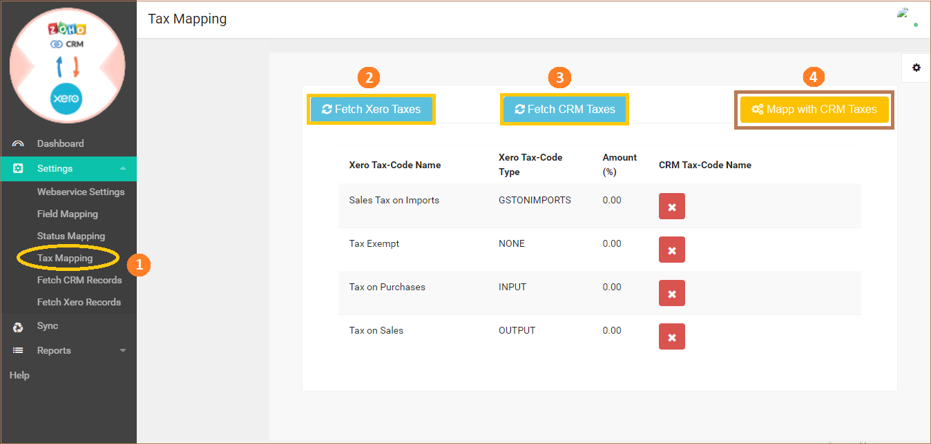Click the CRM Tax-Code Name column header
The height and width of the screenshot is (444, 931).
705,165
